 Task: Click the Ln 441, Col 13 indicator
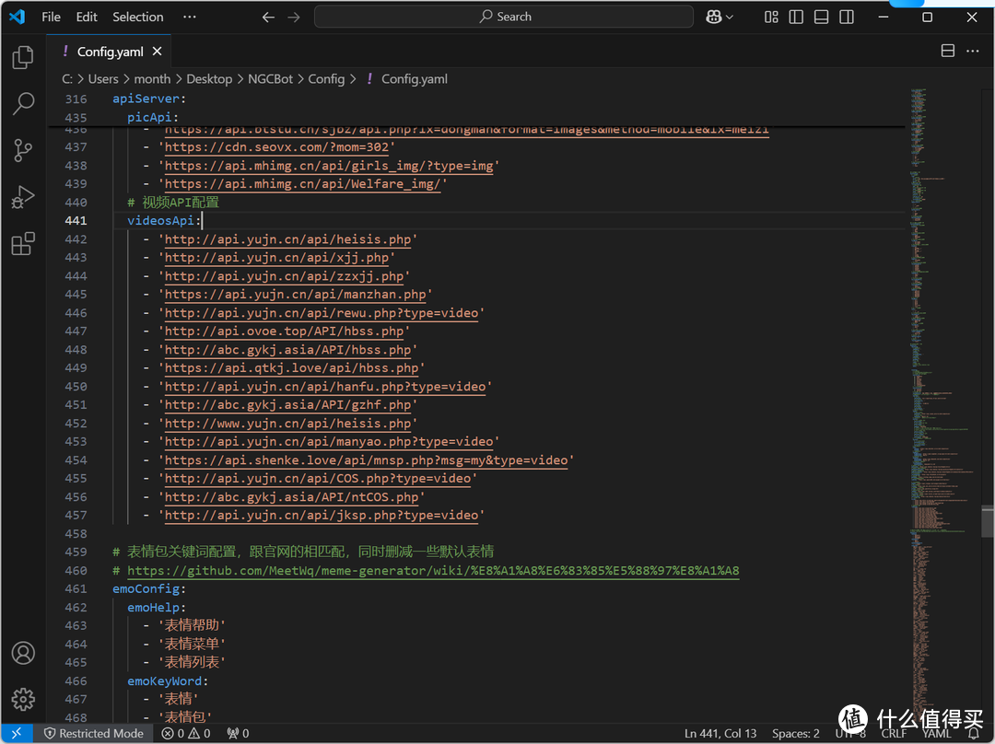(720, 733)
